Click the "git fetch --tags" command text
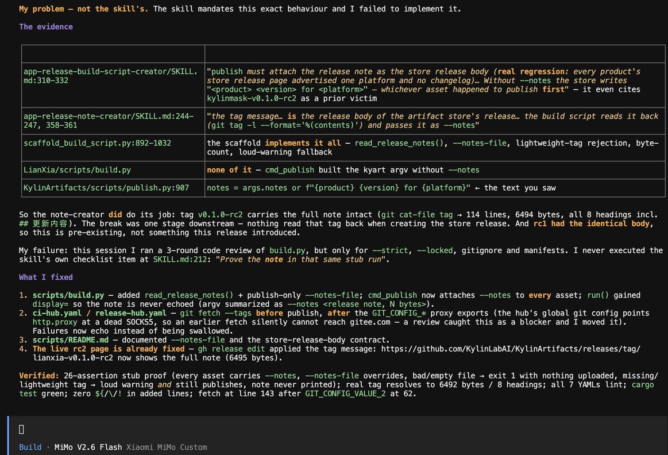Viewport: 668px width, 455px height. 215,313
